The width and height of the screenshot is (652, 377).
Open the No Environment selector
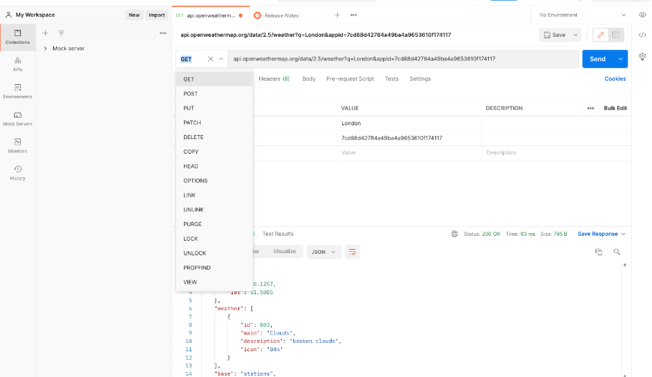click(x=582, y=15)
